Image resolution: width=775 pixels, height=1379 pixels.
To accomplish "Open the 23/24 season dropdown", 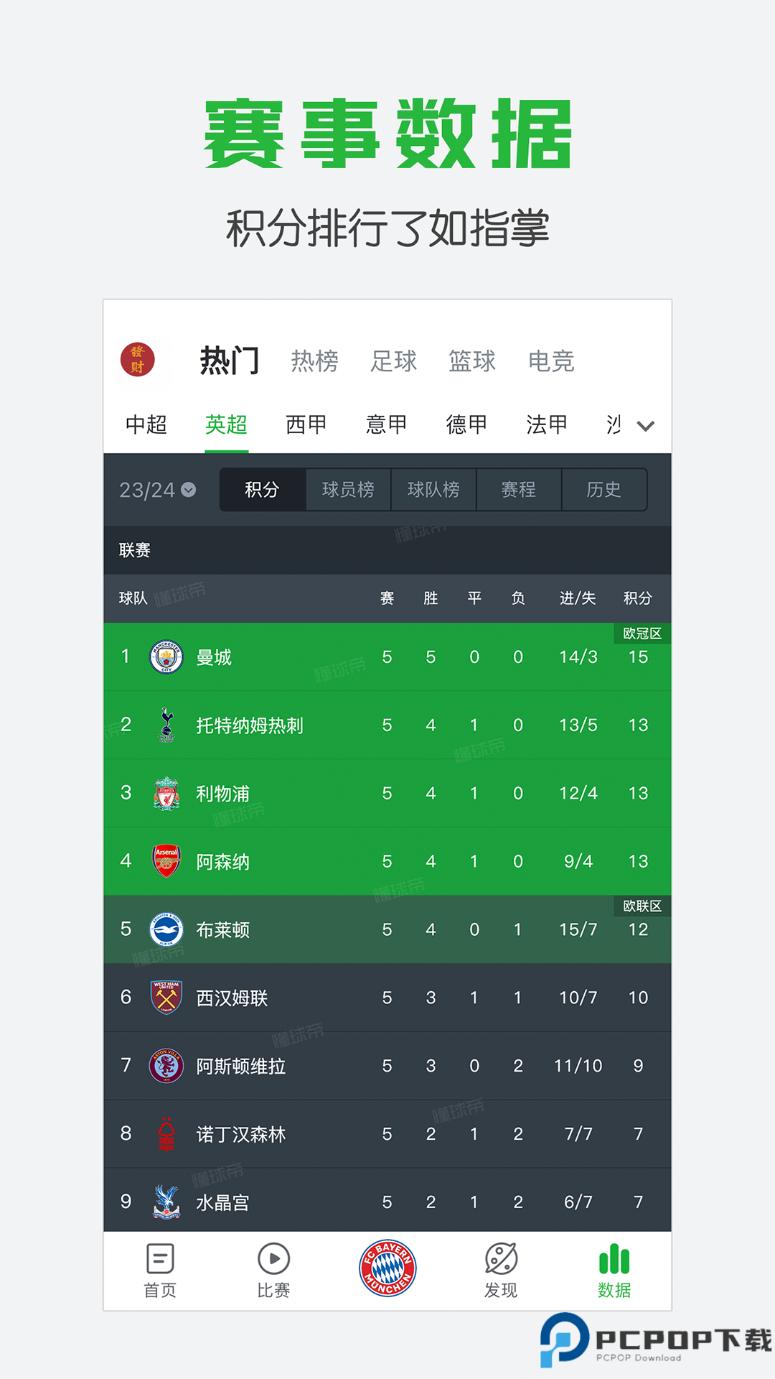I will (155, 489).
